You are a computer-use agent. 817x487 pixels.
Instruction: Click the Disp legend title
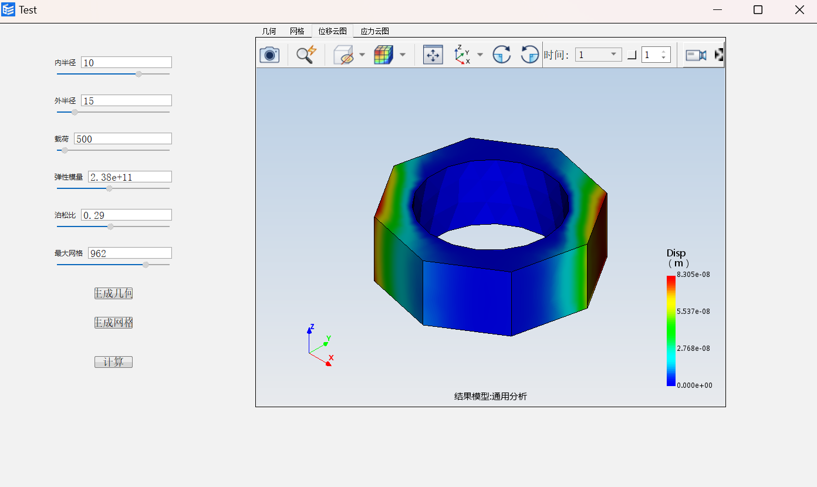coord(676,253)
